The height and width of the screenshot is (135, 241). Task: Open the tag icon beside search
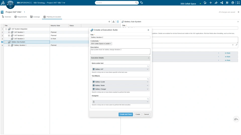pyautogui.click(x=142, y=2)
